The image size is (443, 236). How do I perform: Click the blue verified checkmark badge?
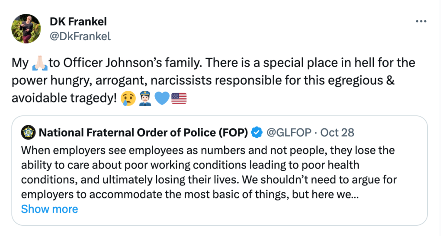coord(257,133)
